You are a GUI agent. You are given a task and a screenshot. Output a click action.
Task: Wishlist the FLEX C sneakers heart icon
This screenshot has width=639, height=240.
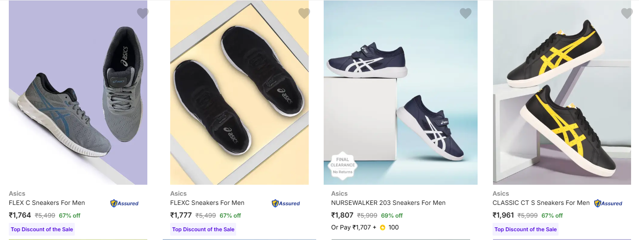[x=142, y=14]
